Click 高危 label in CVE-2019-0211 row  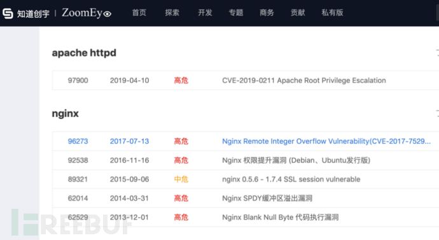(x=181, y=80)
